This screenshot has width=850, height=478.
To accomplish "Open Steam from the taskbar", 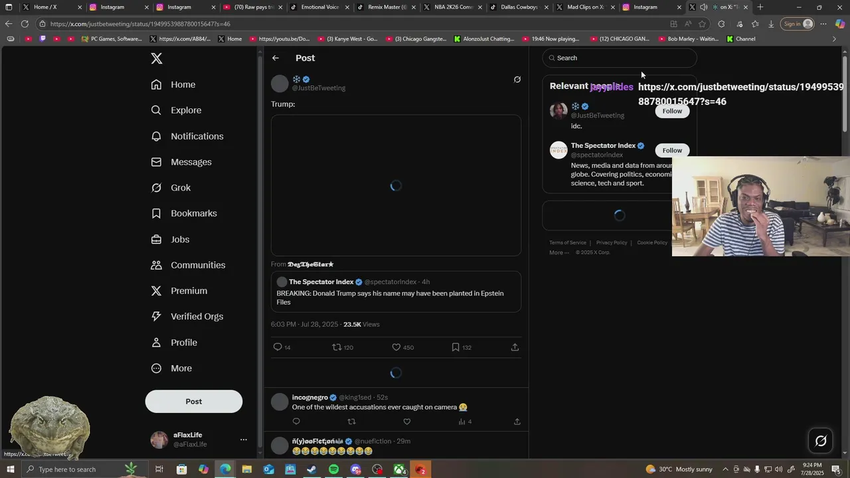I will (x=312, y=470).
